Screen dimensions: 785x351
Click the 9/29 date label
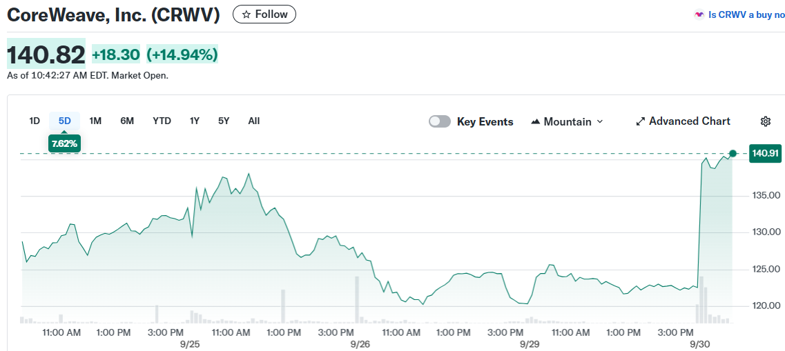[529, 345]
